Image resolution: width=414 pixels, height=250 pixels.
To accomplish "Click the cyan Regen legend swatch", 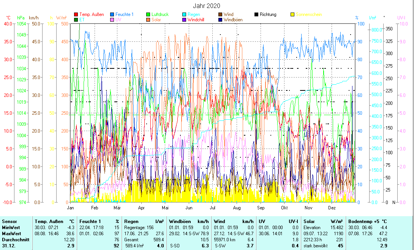I will click(184, 14).
